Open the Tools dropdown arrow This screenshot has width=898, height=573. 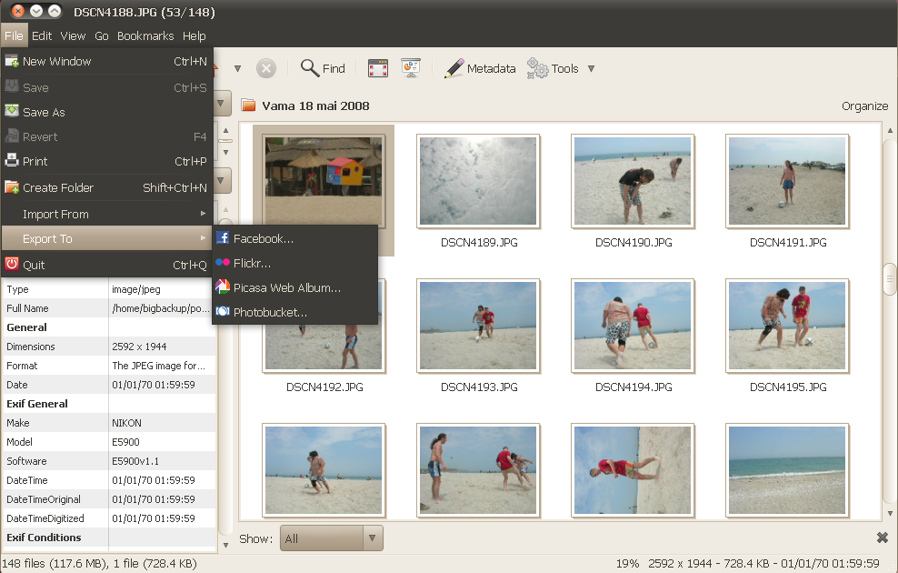click(x=591, y=68)
